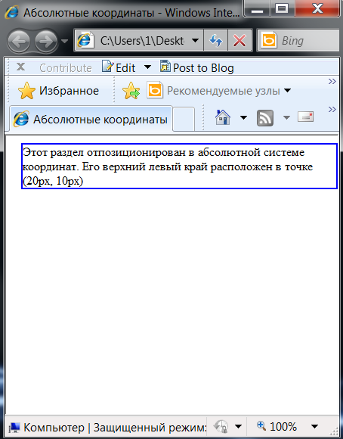Go forward with the Forward arrow button
The width and height of the screenshot is (343, 439).
pyautogui.click(x=46, y=41)
